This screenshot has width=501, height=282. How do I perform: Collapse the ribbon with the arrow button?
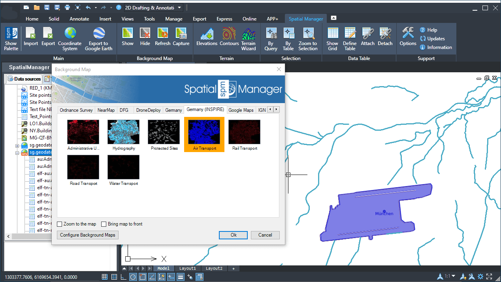[333, 18]
